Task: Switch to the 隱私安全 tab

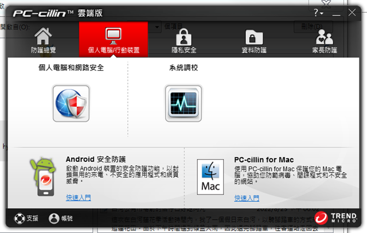Action: point(183,40)
